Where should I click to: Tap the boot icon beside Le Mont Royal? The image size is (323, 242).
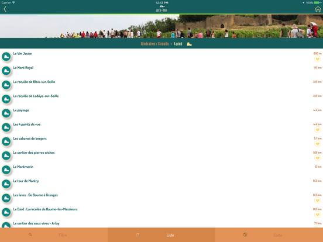click(6, 71)
